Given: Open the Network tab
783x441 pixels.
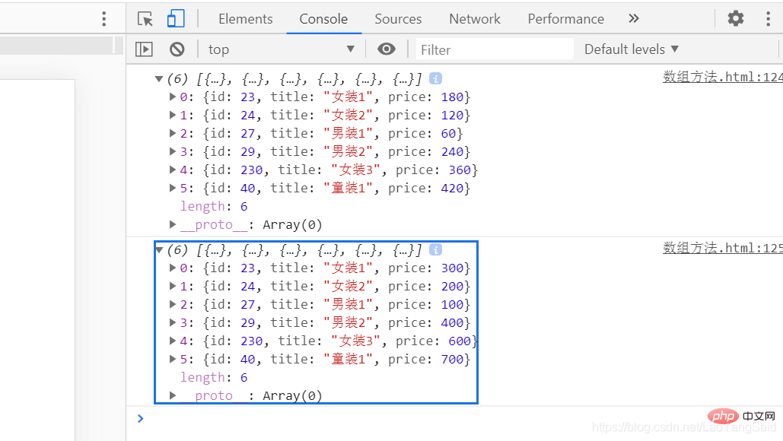Looking at the screenshot, I should tap(474, 19).
